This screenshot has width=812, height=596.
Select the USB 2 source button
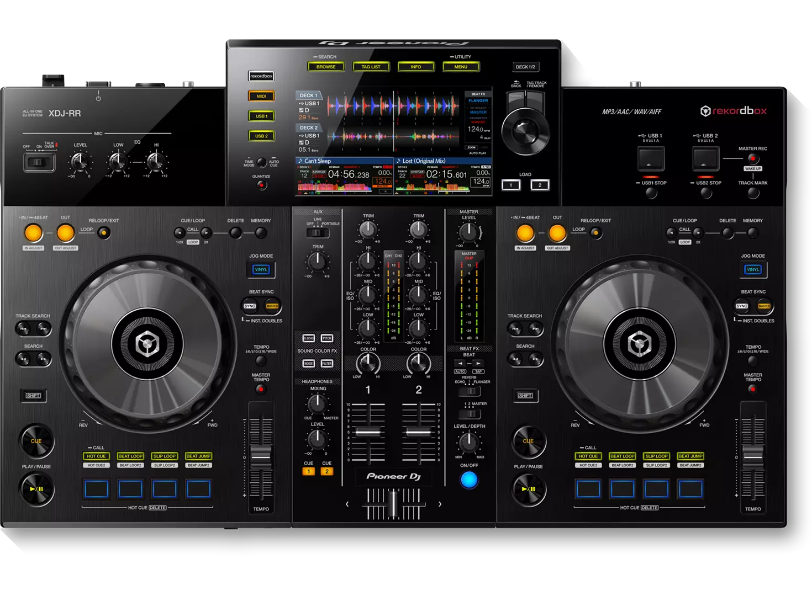pyautogui.click(x=261, y=136)
